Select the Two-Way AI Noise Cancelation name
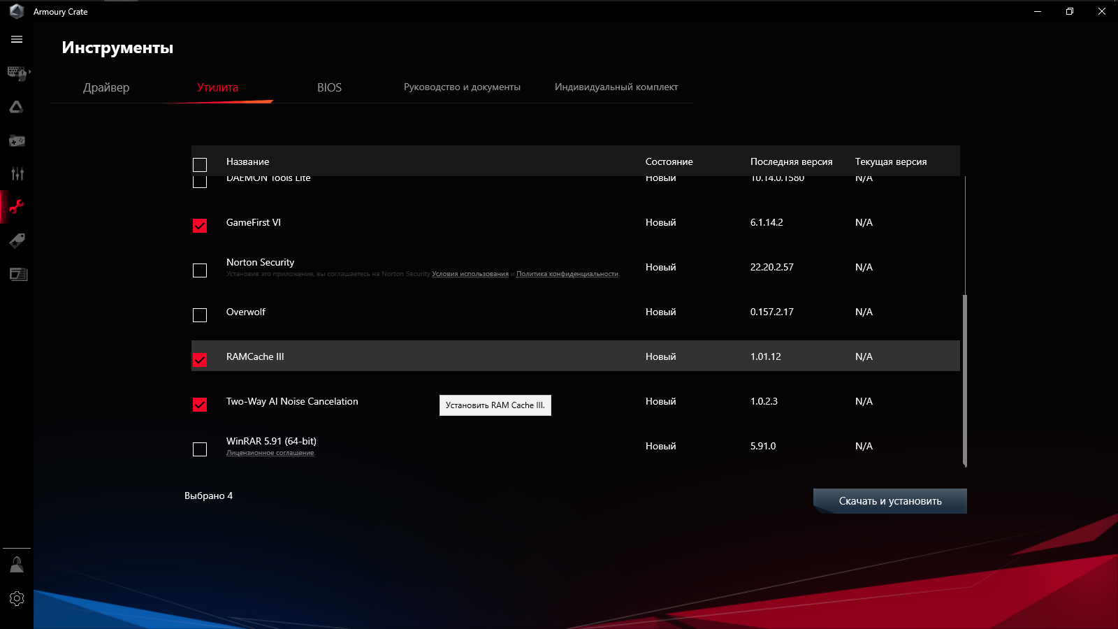This screenshot has height=629, width=1118. 292,401
